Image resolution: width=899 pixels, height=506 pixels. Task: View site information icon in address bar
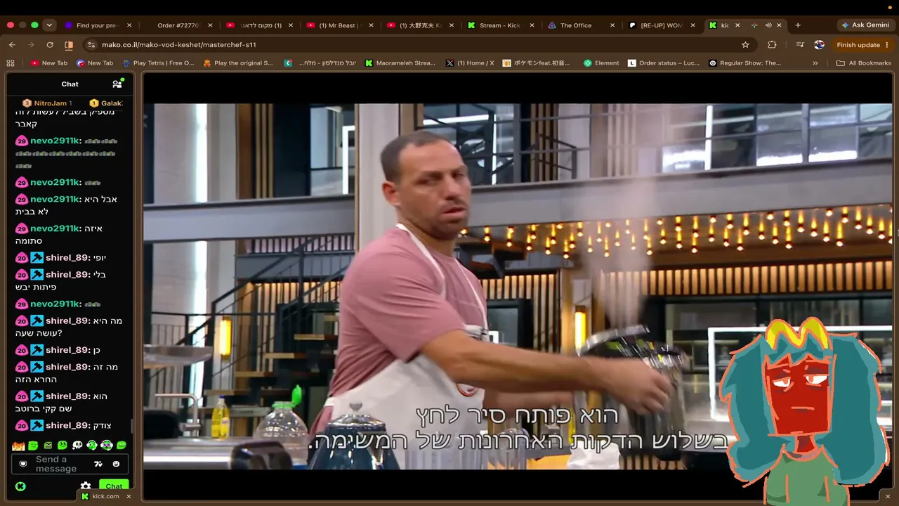pos(91,44)
